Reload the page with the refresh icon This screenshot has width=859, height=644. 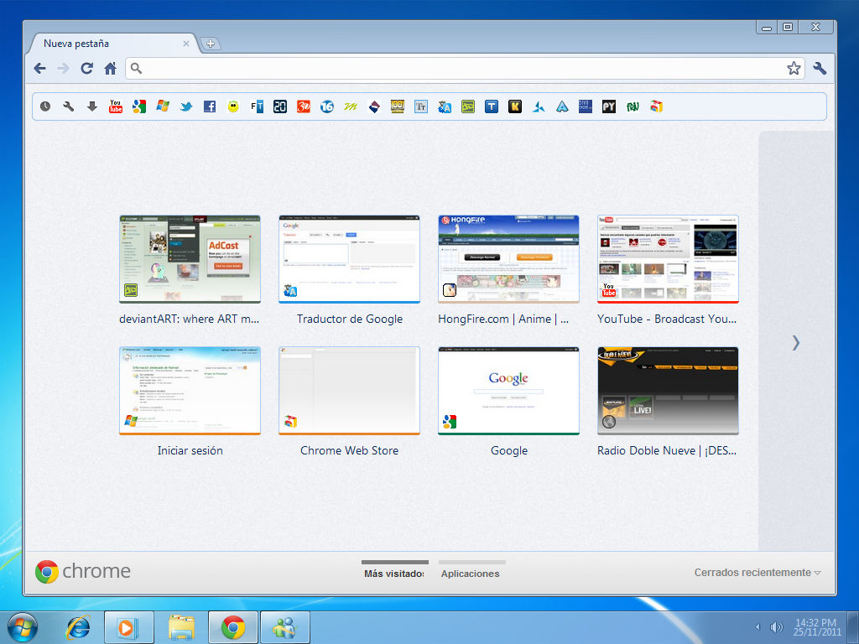point(86,70)
